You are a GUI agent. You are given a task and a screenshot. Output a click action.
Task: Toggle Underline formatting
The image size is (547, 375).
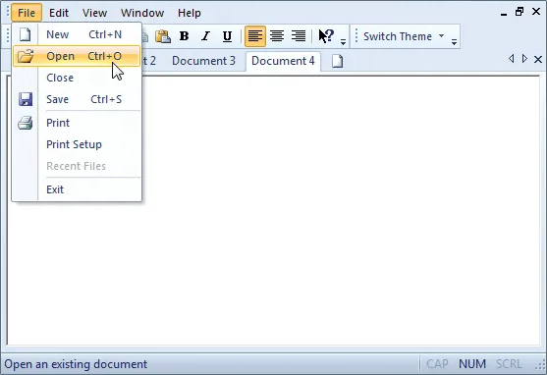227,36
